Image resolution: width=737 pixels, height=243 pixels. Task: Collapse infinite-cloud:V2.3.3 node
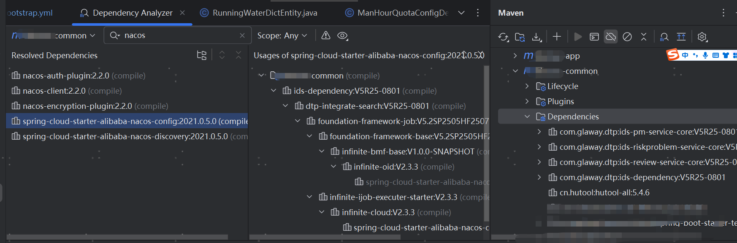(x=322, y=212)
